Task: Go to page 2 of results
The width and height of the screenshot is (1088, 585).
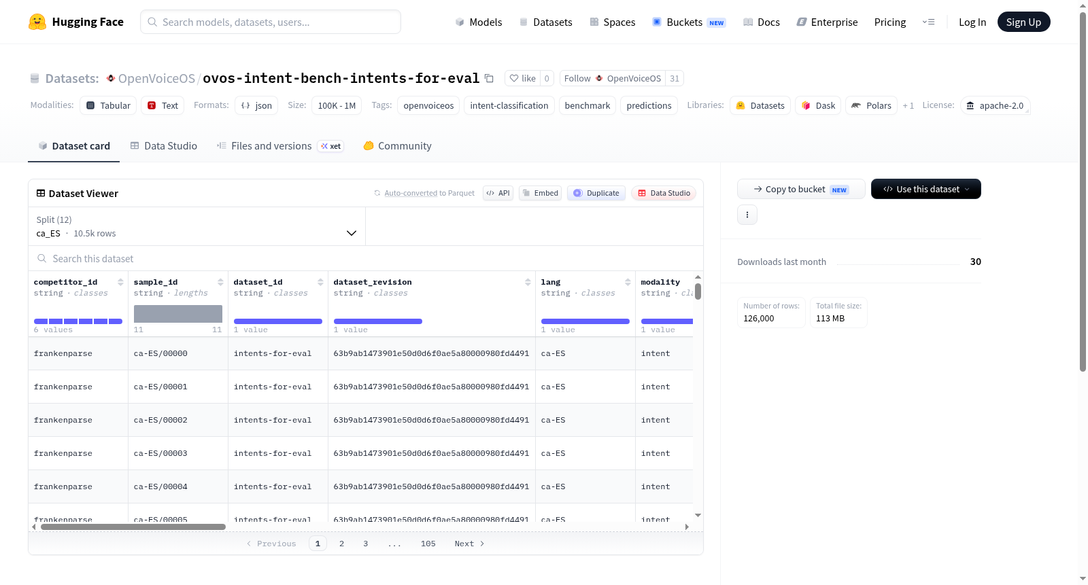Action: (341, 544)
